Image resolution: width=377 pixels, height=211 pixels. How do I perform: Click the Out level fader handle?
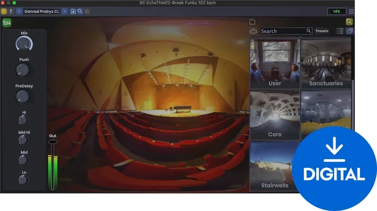[53, 142]
